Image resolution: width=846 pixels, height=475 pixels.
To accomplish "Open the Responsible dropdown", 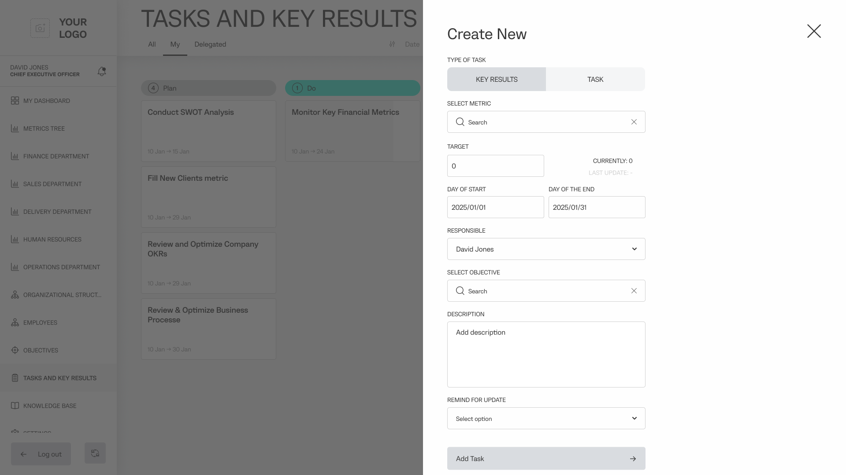I will pyautogui.click(x=546, y=249).
